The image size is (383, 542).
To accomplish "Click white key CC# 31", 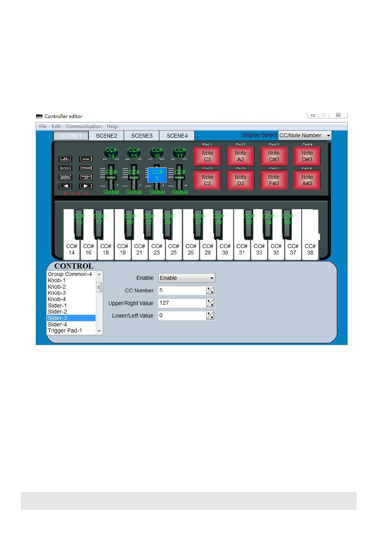I will click(242, 249).
